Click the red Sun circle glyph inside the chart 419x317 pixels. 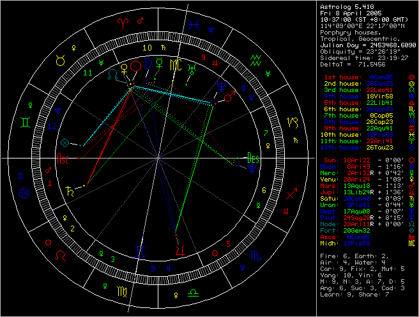[x=135, y=66]
